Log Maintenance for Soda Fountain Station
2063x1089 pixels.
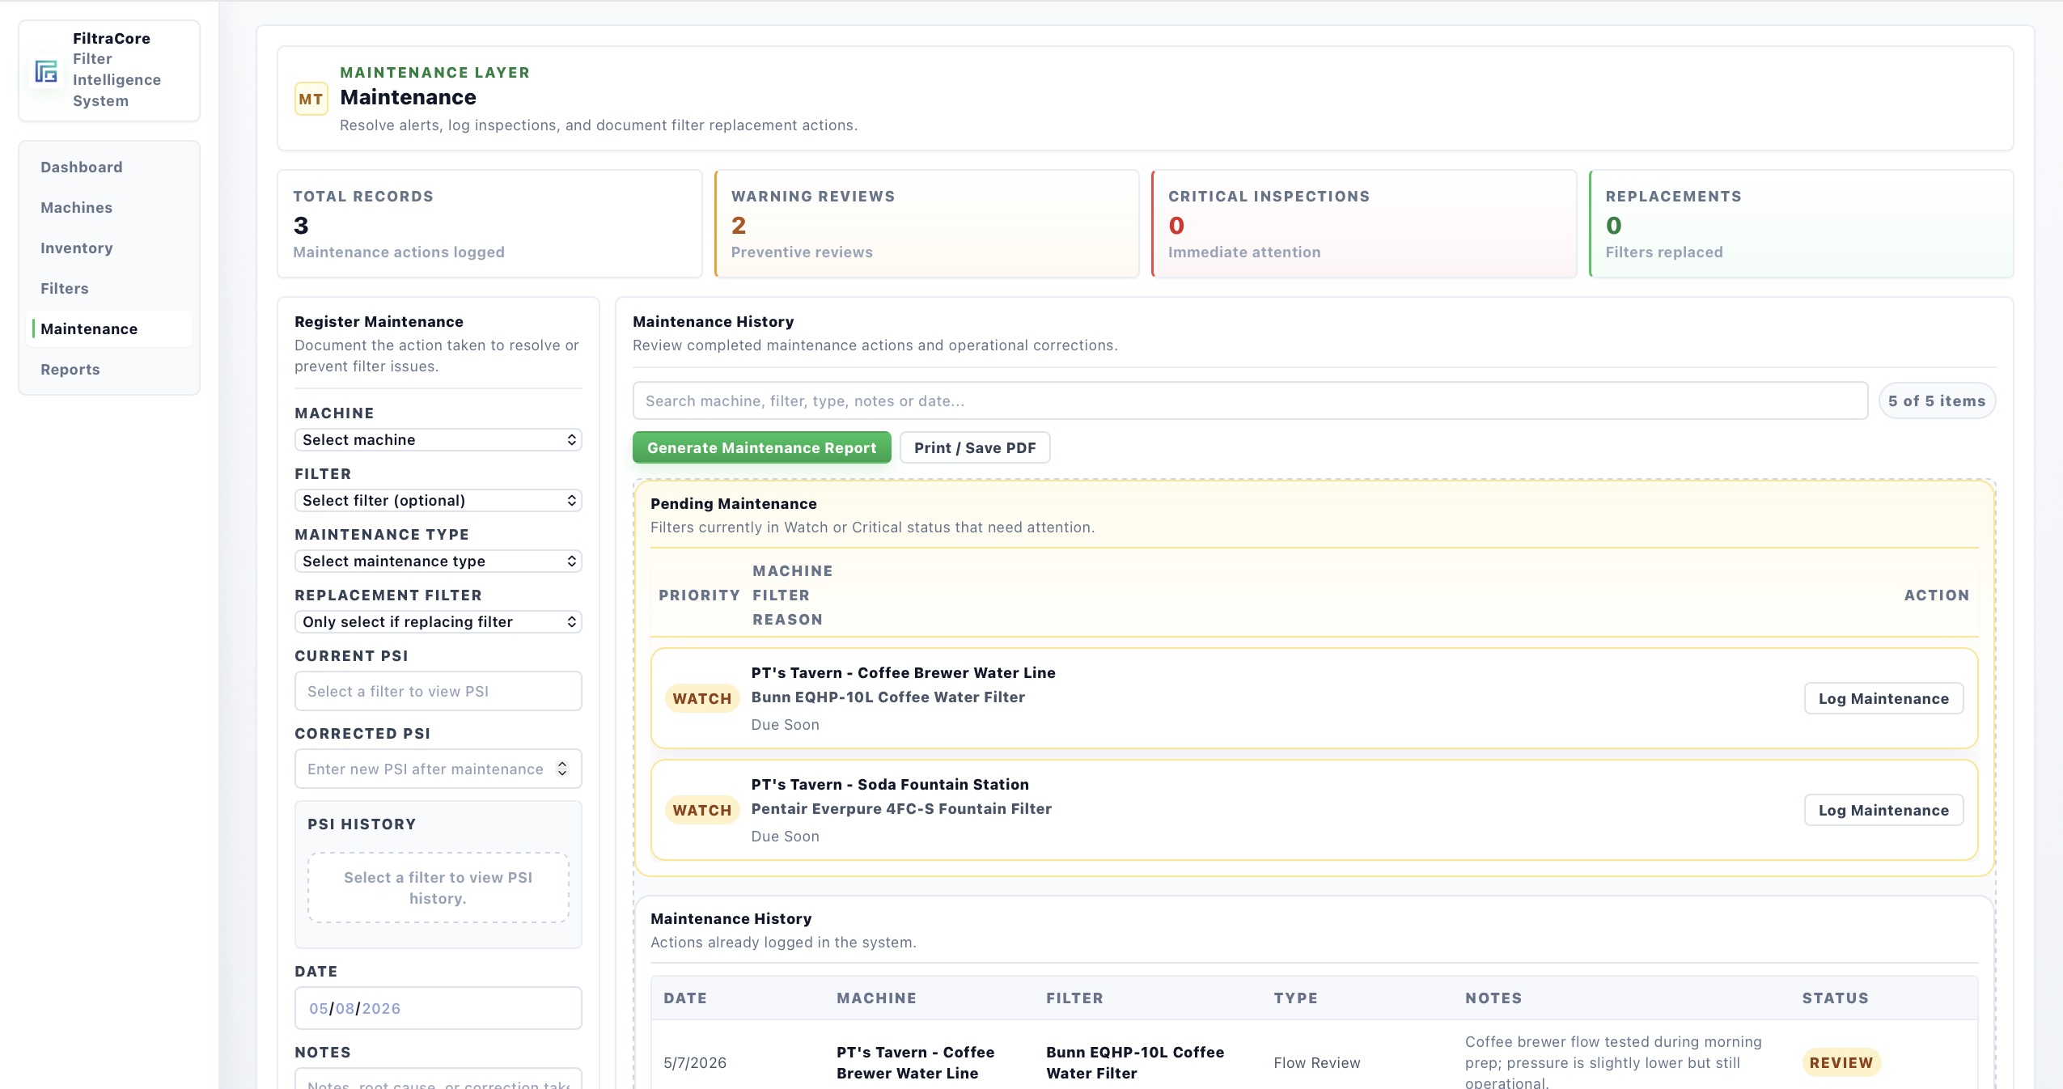[x=1883, y=811]
